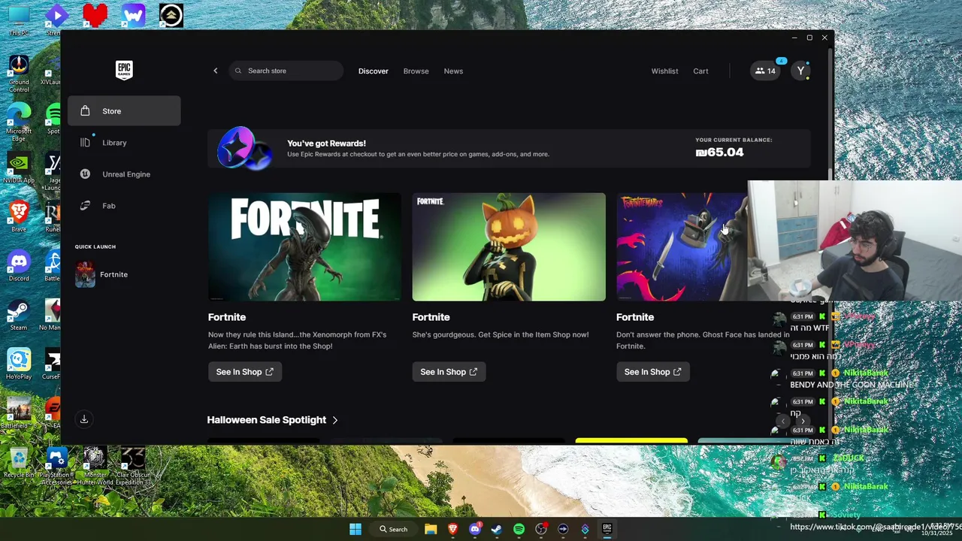Viewport: 962px width, 541px height.
Task: Click See In Shop under Spice card
Action: 449,372
